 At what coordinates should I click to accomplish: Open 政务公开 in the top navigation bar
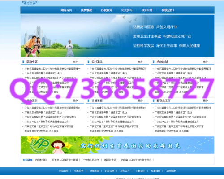pyautogui.click(x=147, y=10)
